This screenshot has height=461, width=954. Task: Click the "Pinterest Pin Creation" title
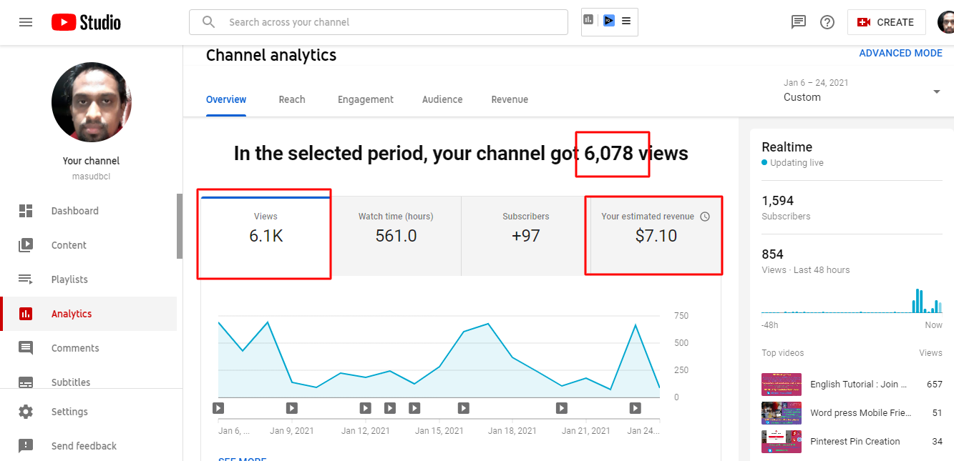855,442
